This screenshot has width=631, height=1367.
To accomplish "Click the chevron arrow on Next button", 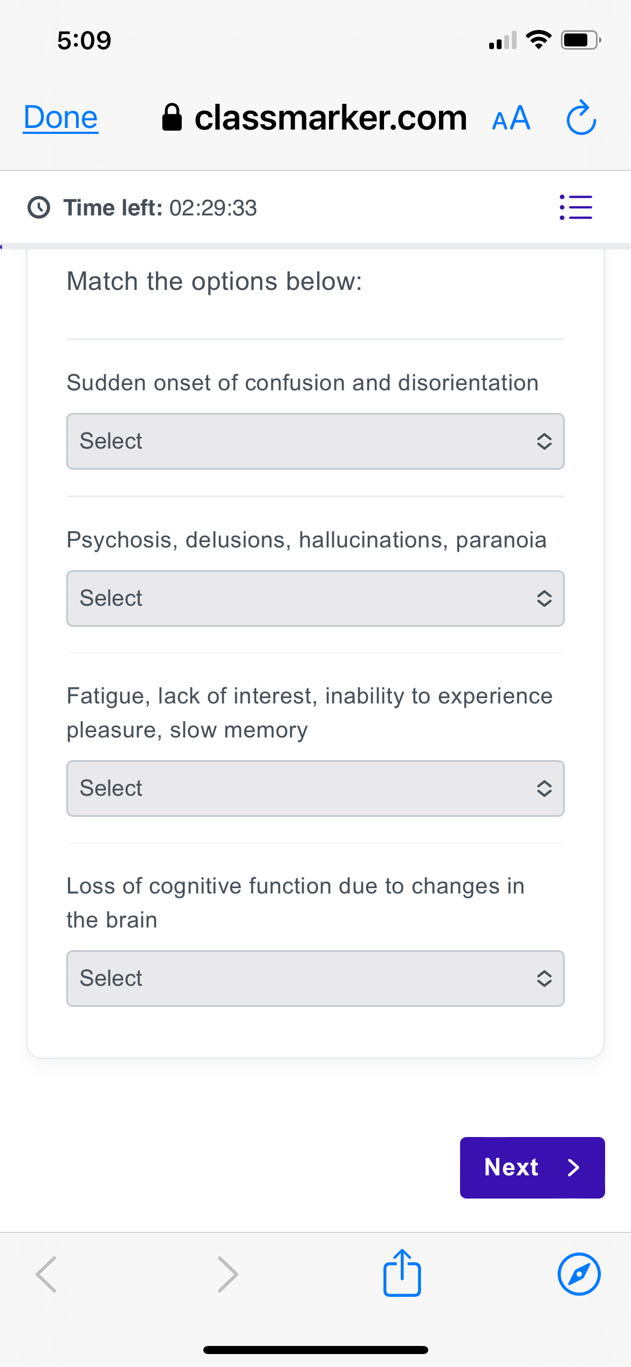I will tap(573, 1167).
